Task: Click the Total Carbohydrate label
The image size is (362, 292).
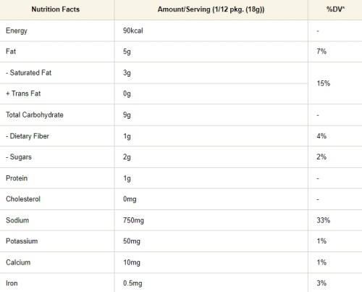Action: click(35, 114)
